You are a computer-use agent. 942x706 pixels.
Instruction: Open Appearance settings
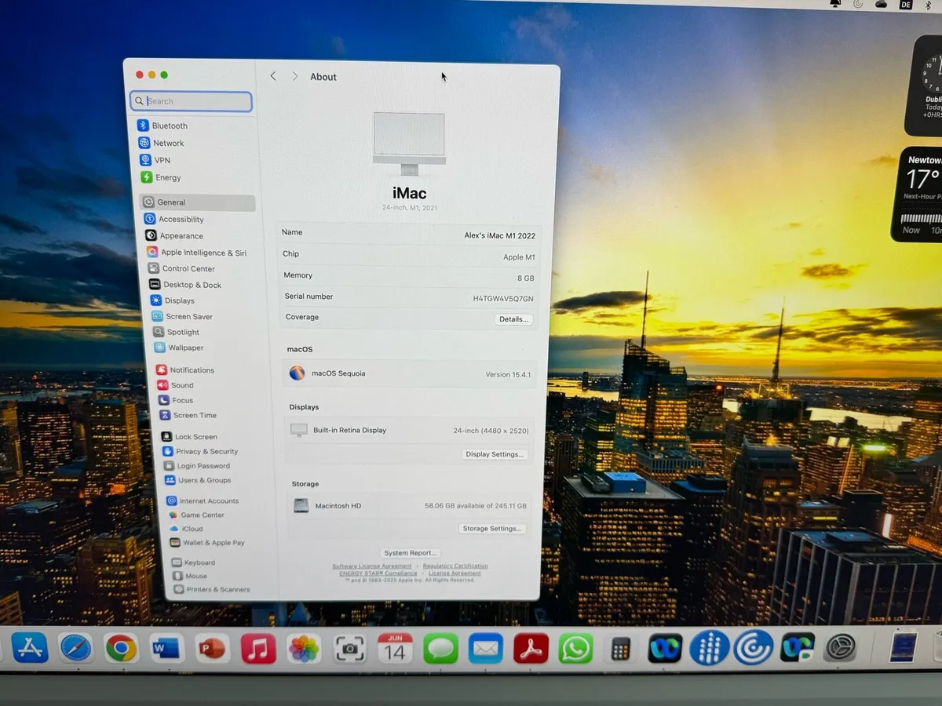[x=175, y=236]
